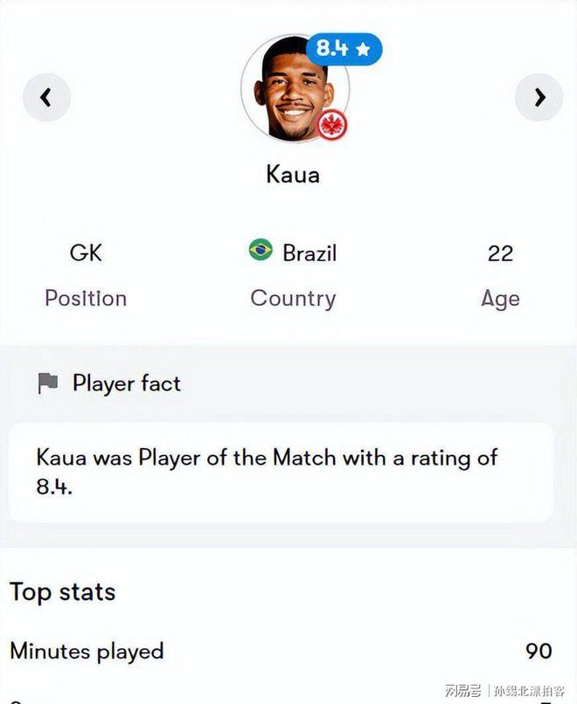Image resolution: width=577 pixels, height=704 pixels.
Task: Click the age value 22
Action: click(x=500, y=253)
